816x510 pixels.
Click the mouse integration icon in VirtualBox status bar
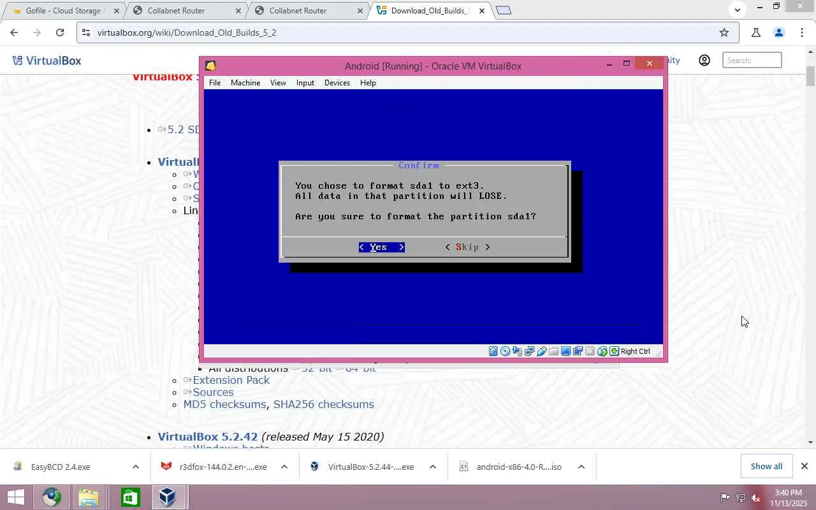tap(602, 351)
